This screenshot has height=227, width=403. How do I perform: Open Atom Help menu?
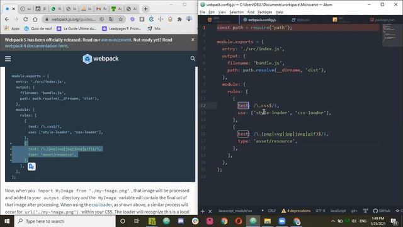click(280, 12)
